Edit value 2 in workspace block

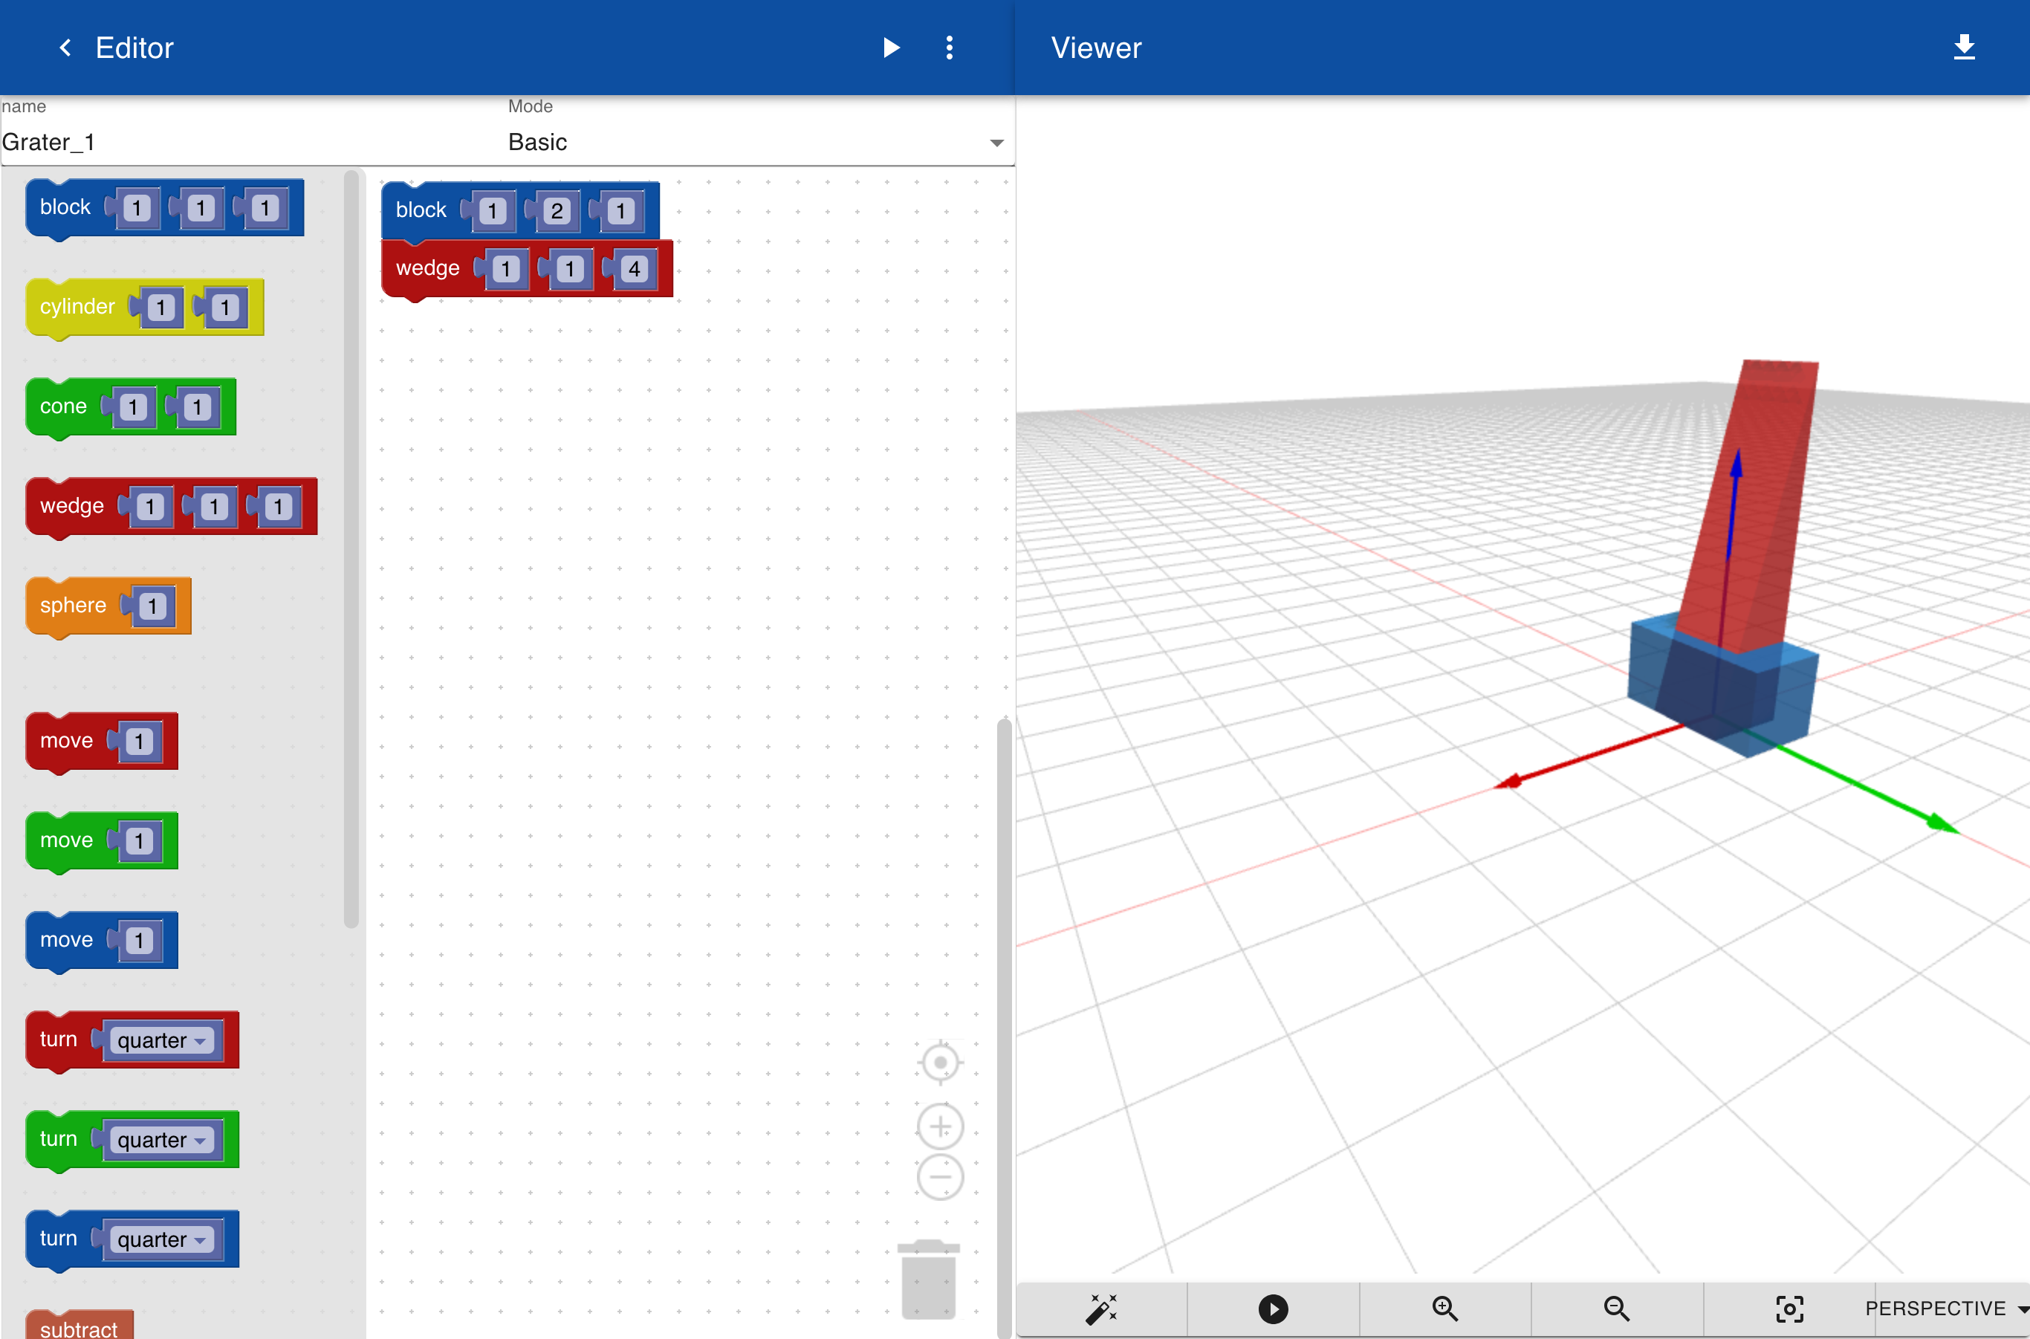pyautogui.click(x=557, y=211)
